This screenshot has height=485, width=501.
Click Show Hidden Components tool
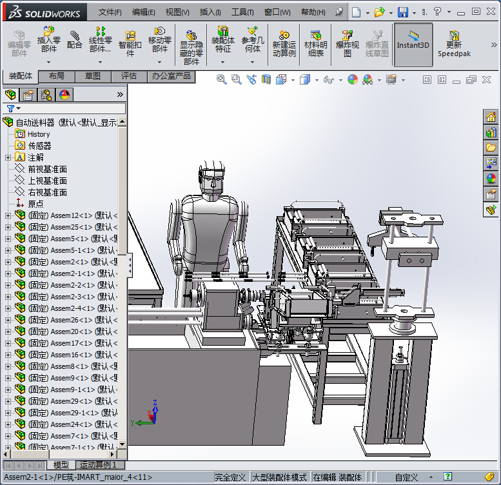(x=192, y=47)
